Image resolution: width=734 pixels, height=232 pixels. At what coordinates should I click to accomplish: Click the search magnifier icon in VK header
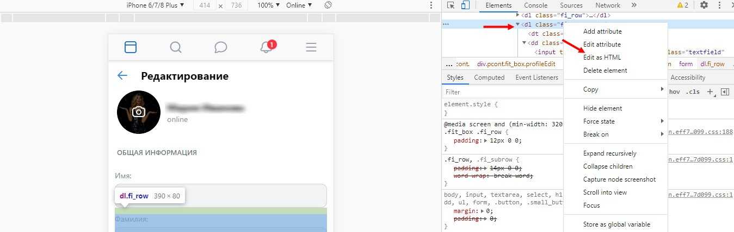click(x=175, y=47)
